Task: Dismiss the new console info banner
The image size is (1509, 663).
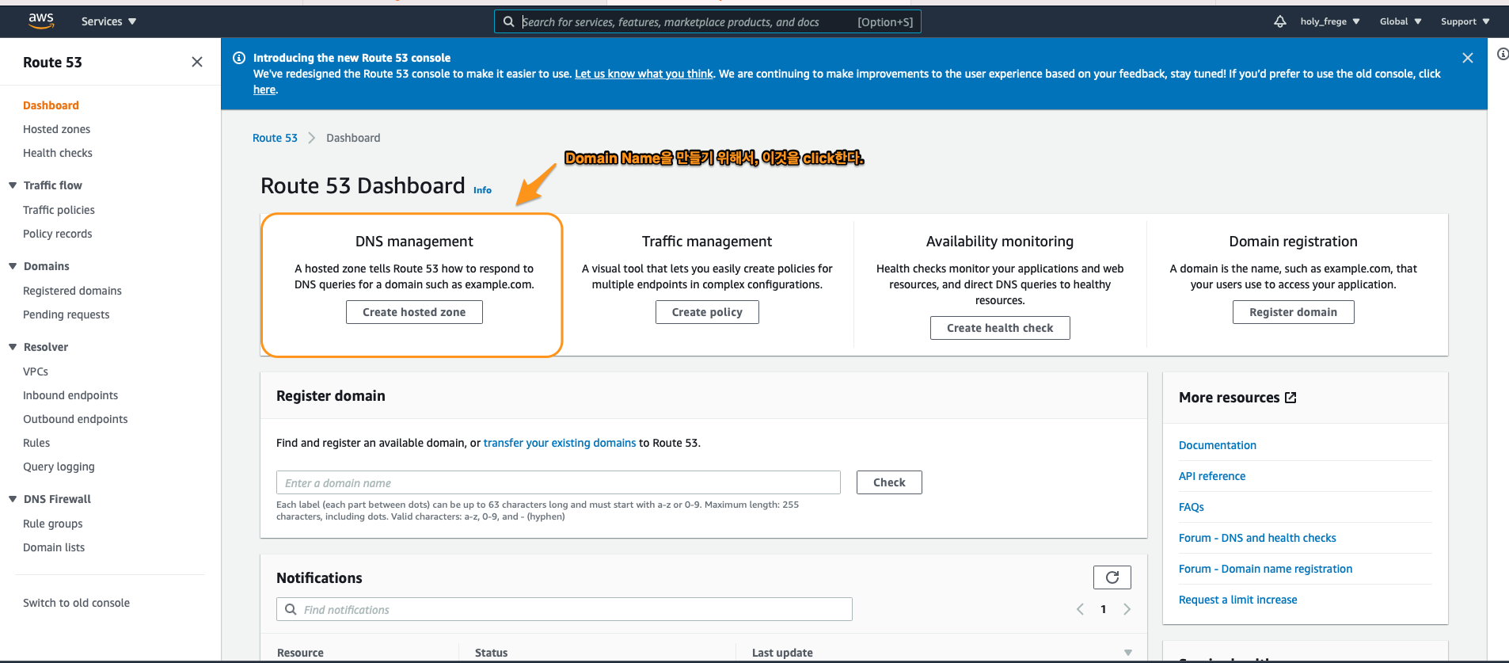Action: (1467, 58)
